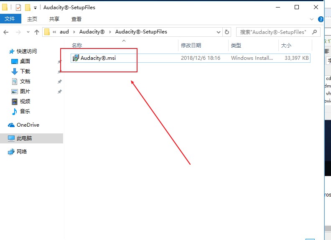Open 桌面 from quick access
Viewport: 331px width, 240px height.
25,61
